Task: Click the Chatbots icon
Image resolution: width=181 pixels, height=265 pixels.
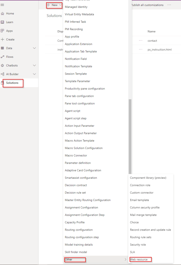Action: (3, 66)
